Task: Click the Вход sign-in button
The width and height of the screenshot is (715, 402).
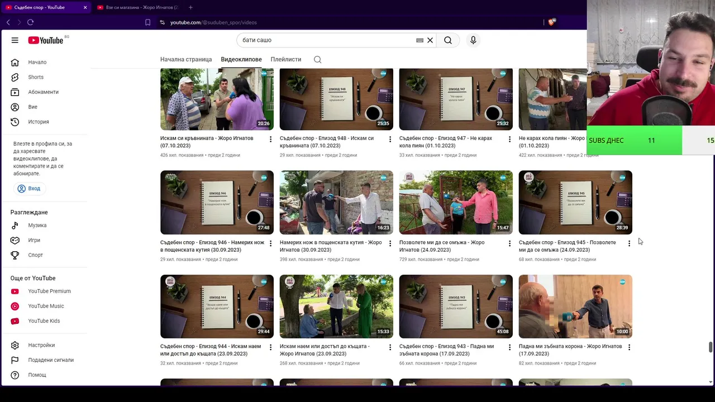Action: coord(29,189)
